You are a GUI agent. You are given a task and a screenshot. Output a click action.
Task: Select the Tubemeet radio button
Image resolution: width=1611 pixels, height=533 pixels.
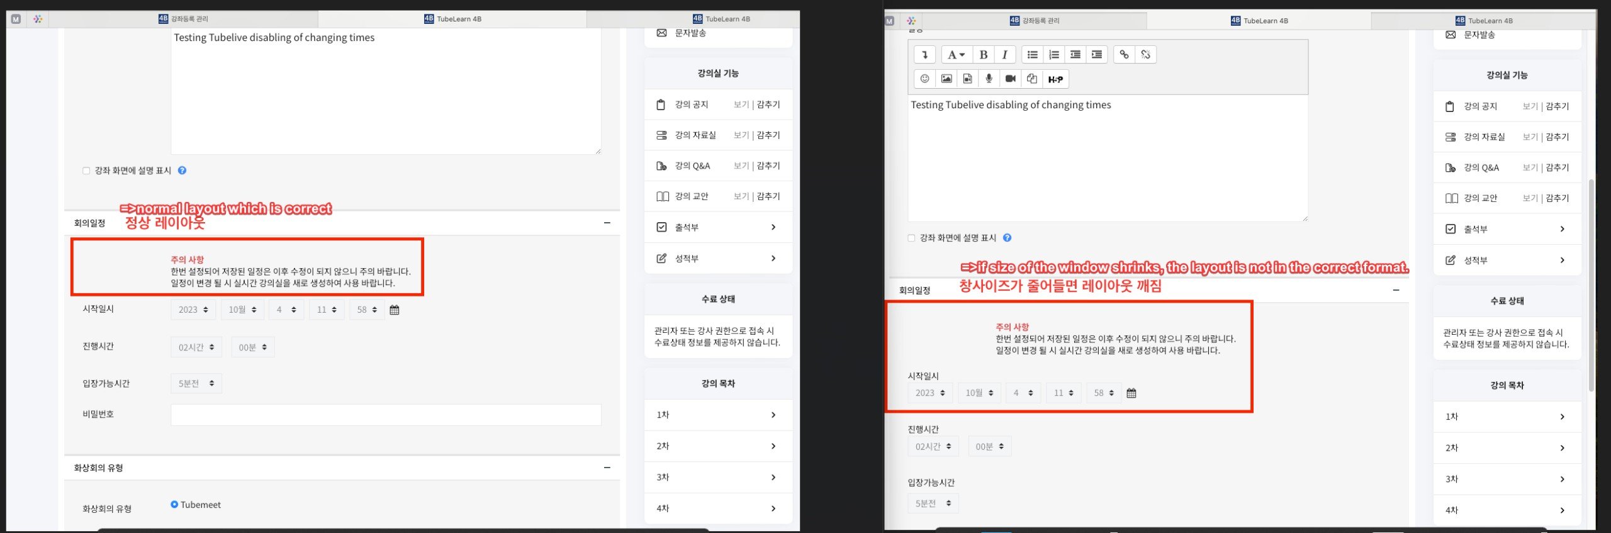point(174,505)
